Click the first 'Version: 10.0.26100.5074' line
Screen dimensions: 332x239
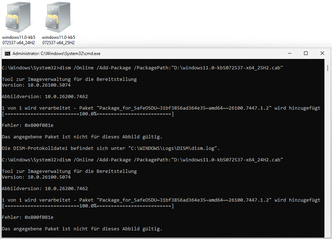point(36,85)
